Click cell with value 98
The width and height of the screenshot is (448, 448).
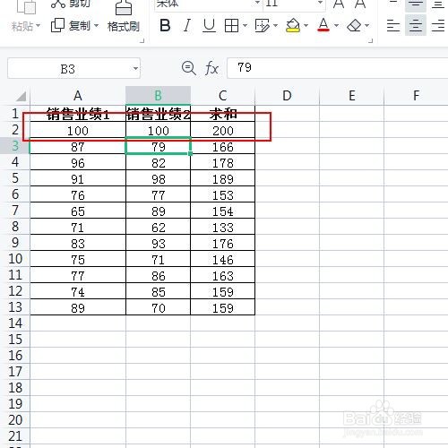tap(158, 178)
